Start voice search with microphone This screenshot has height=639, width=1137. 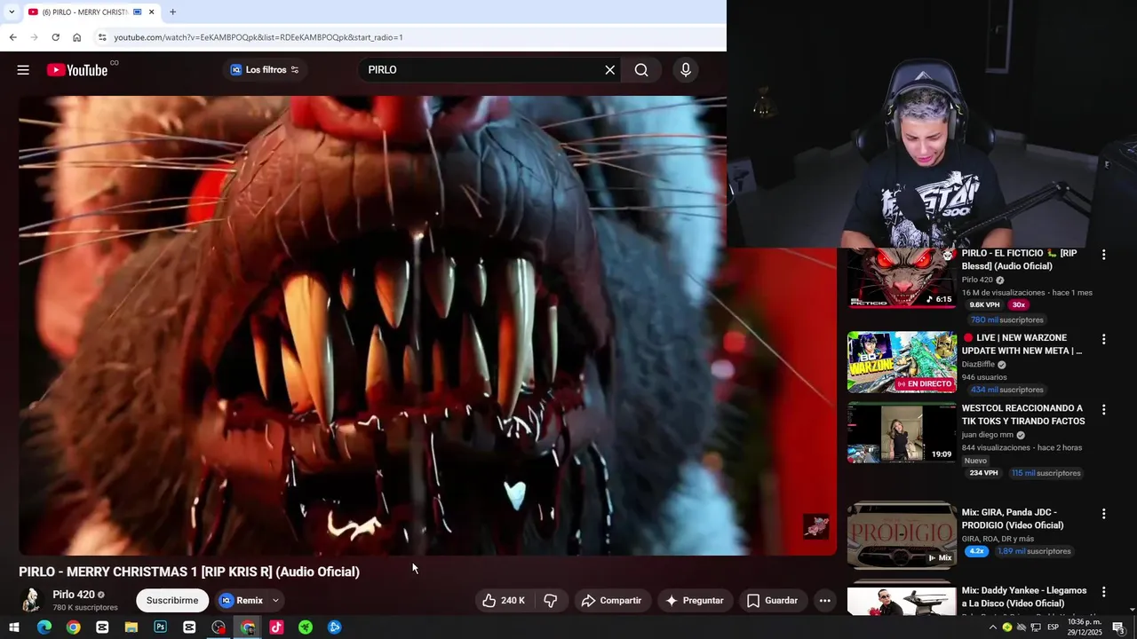pyautogui.click(x=686, y=70)
